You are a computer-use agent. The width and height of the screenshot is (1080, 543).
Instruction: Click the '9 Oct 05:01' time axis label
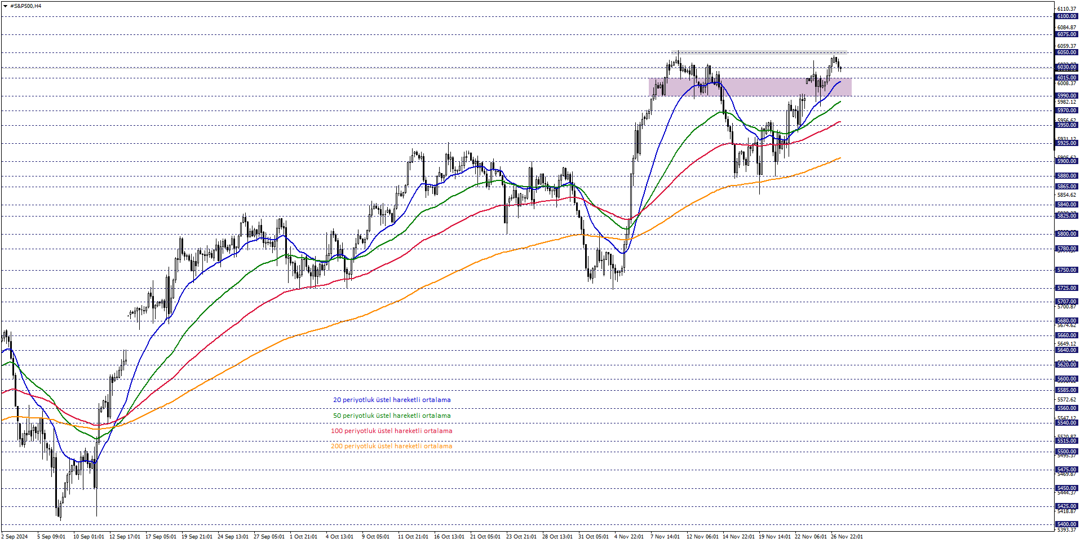click(375, 537)
